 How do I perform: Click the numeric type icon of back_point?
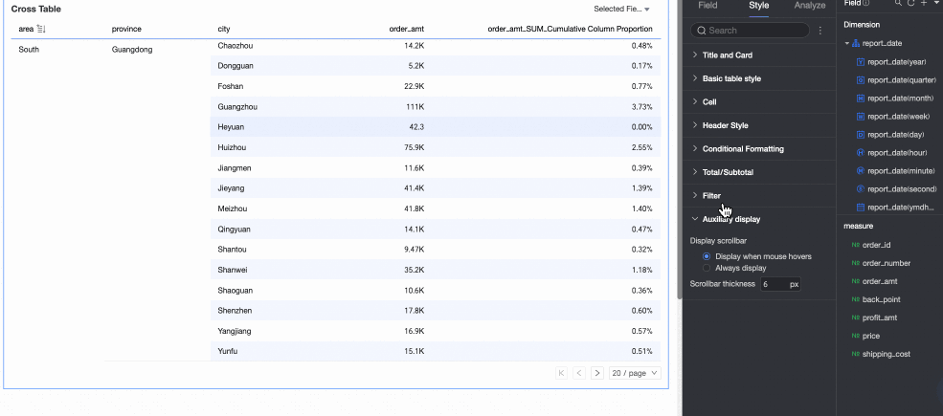tap(855, 299)
